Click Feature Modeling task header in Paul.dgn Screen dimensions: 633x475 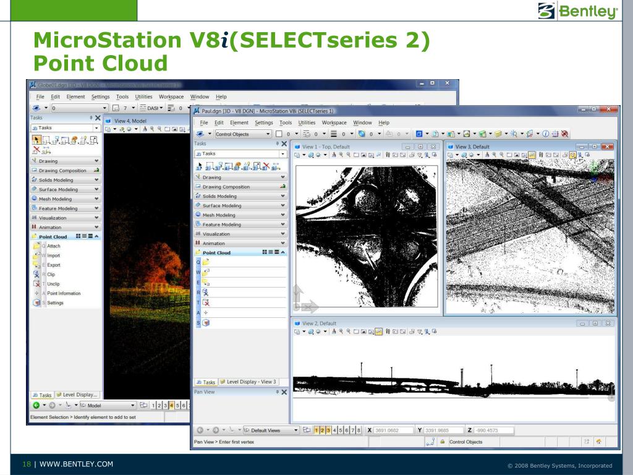(x=240, y=225)
